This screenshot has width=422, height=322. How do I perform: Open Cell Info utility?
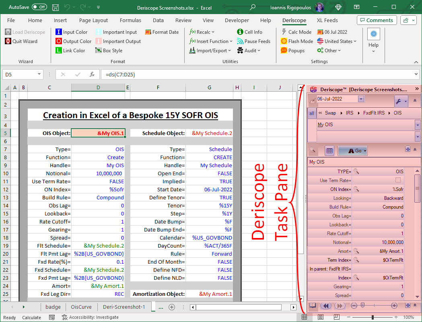(x=240, y=32)
